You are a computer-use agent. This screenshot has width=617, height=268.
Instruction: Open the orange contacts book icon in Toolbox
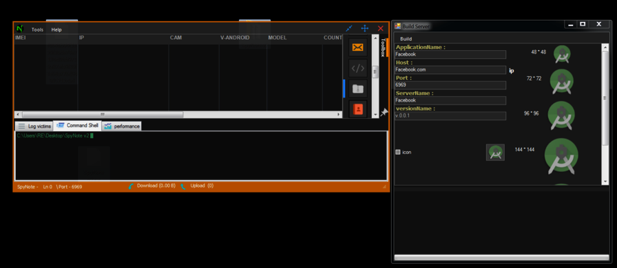coord(357,109)
